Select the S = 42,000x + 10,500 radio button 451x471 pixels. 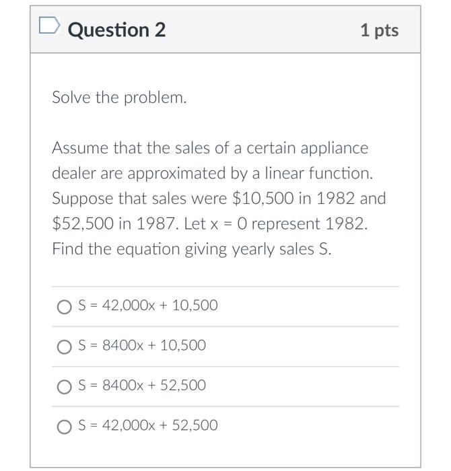coord(65,307)
